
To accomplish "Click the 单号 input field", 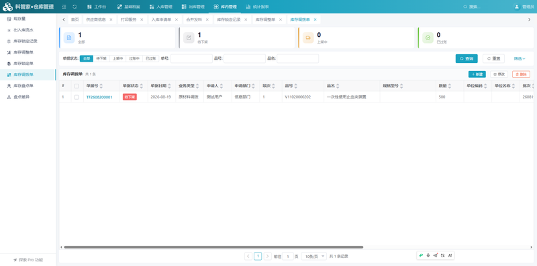I will 191,58.
